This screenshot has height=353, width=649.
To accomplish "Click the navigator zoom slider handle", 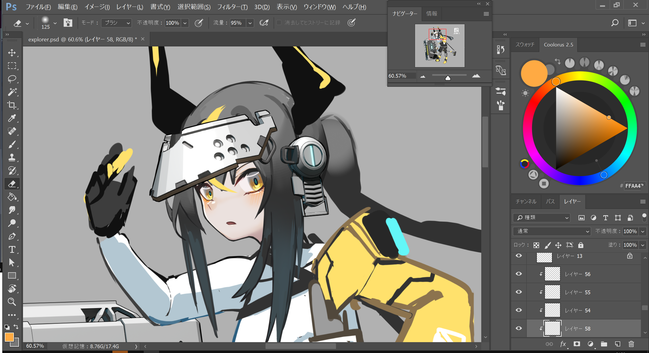I will tap(448, 78).
